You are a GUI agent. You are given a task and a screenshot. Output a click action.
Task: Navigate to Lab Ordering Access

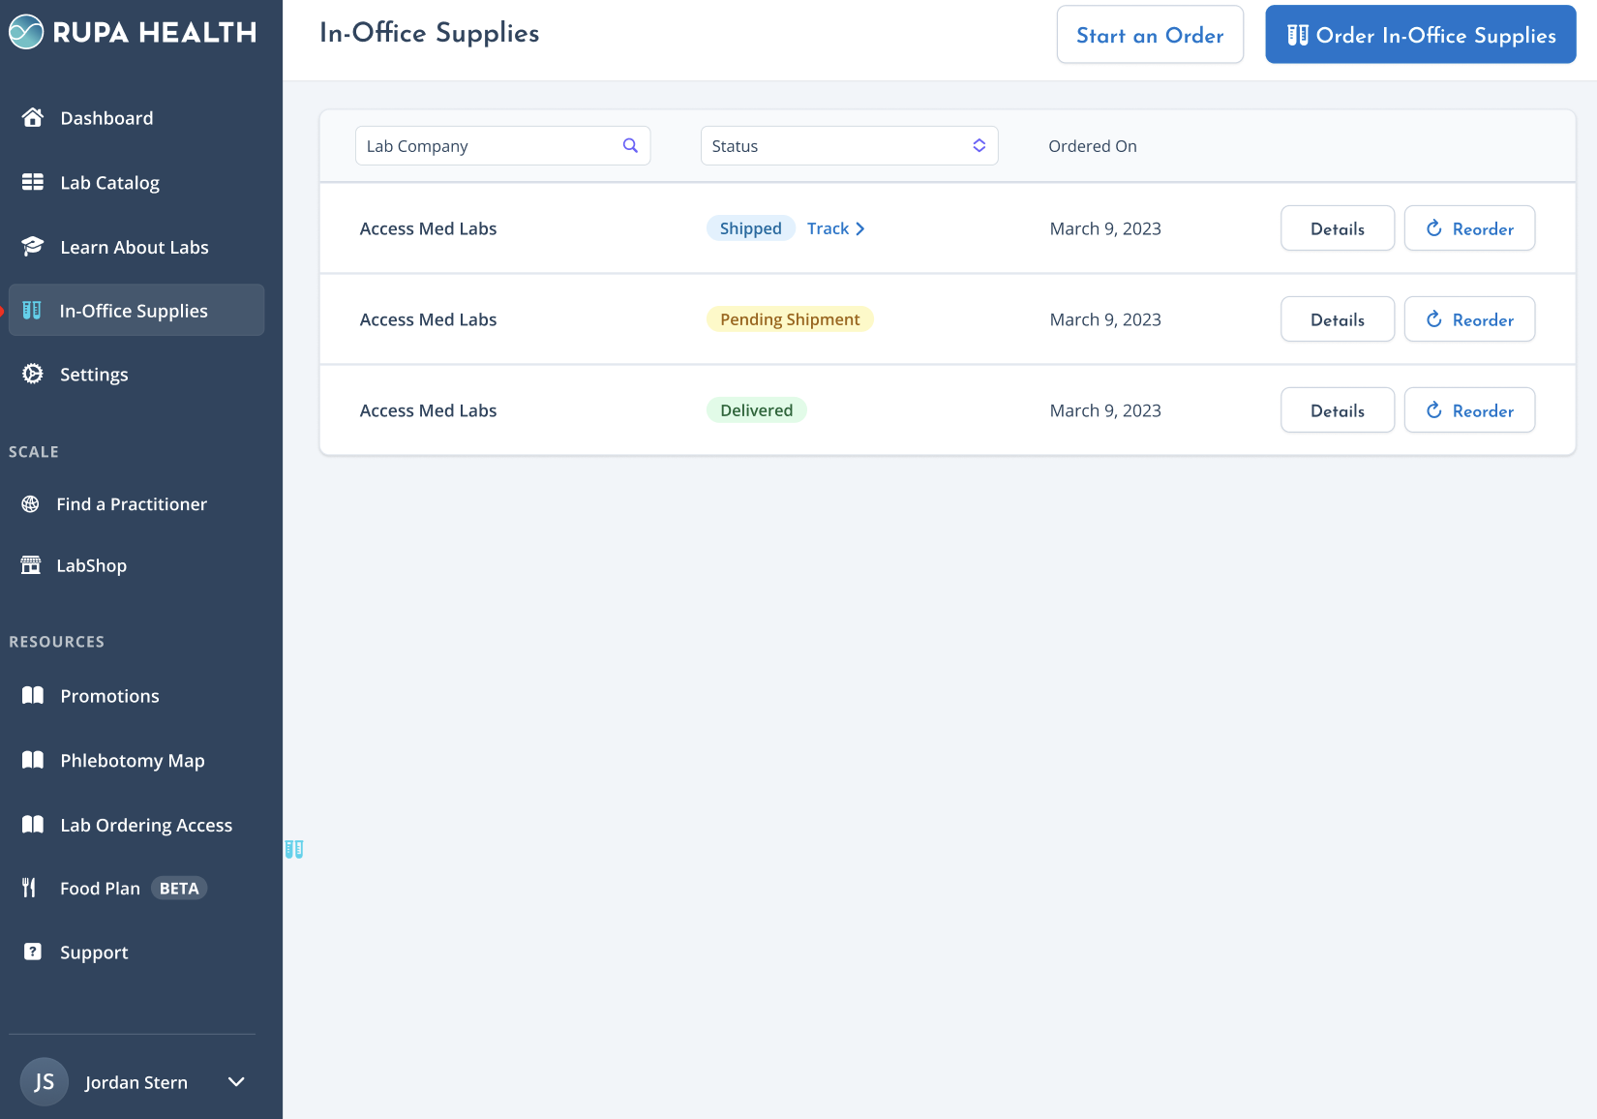145,825
